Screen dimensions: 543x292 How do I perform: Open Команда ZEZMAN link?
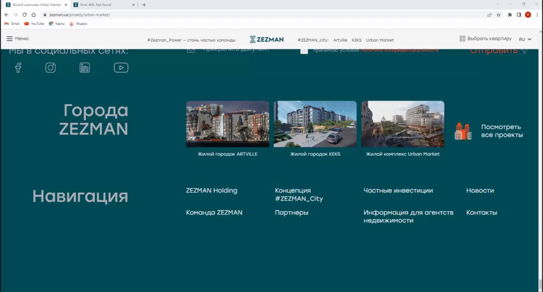[214, 212]
